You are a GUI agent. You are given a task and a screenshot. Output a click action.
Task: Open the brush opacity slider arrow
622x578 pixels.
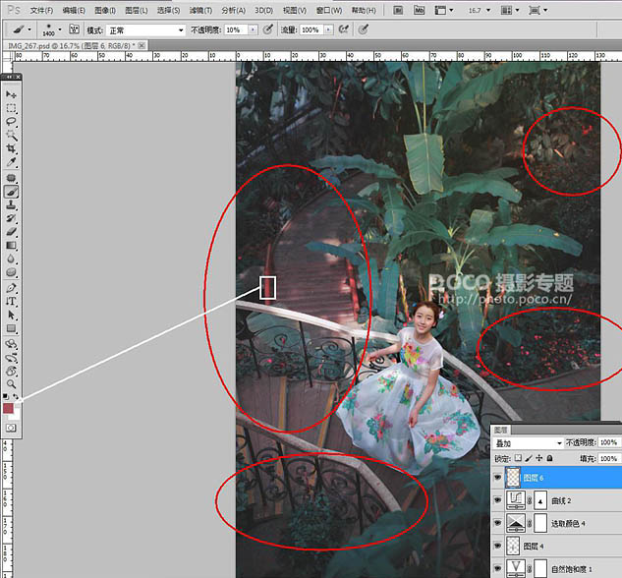click(x=253, y=29)
